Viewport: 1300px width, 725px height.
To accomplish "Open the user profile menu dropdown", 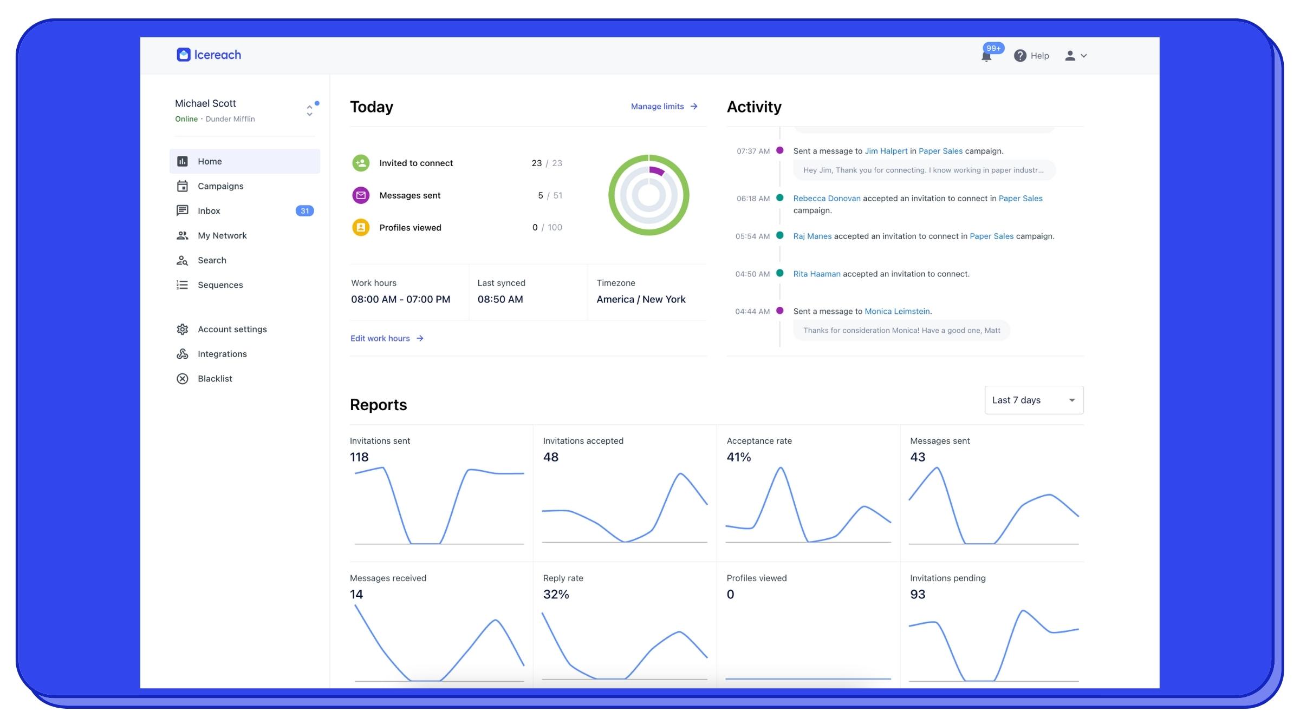I will tap(1076, 56).
